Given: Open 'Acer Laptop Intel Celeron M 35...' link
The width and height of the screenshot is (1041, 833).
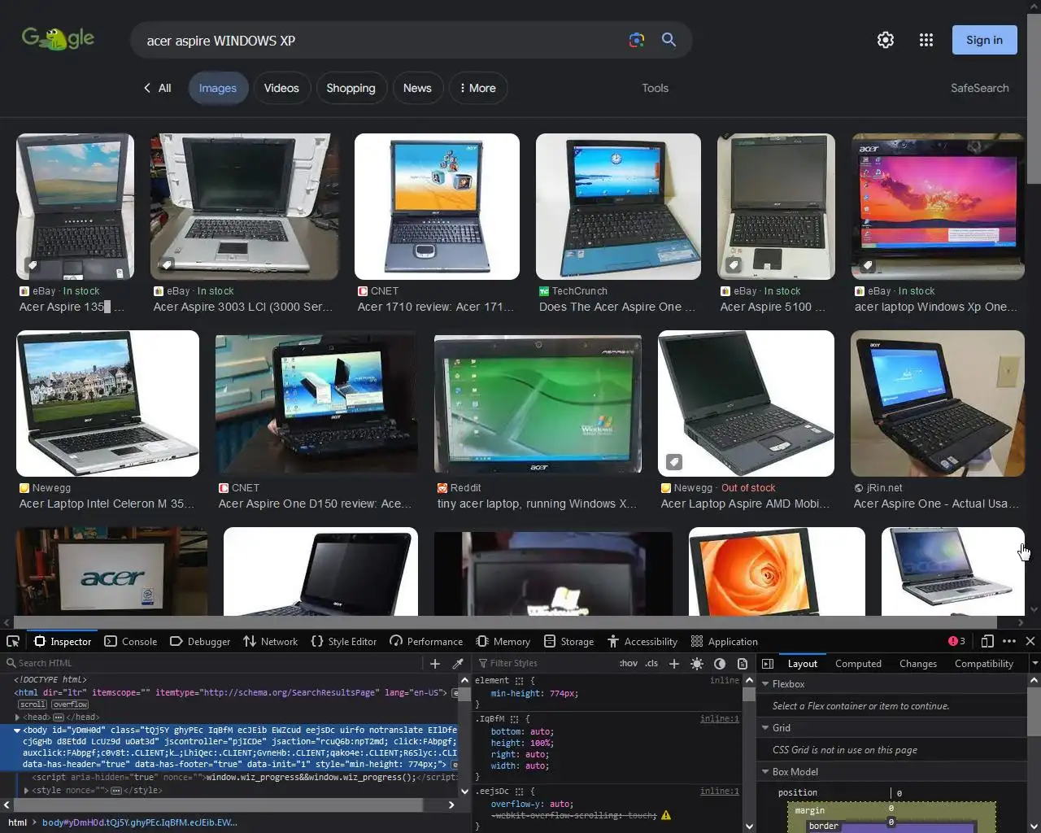Looking at the screenshot, I should [107, 504].
